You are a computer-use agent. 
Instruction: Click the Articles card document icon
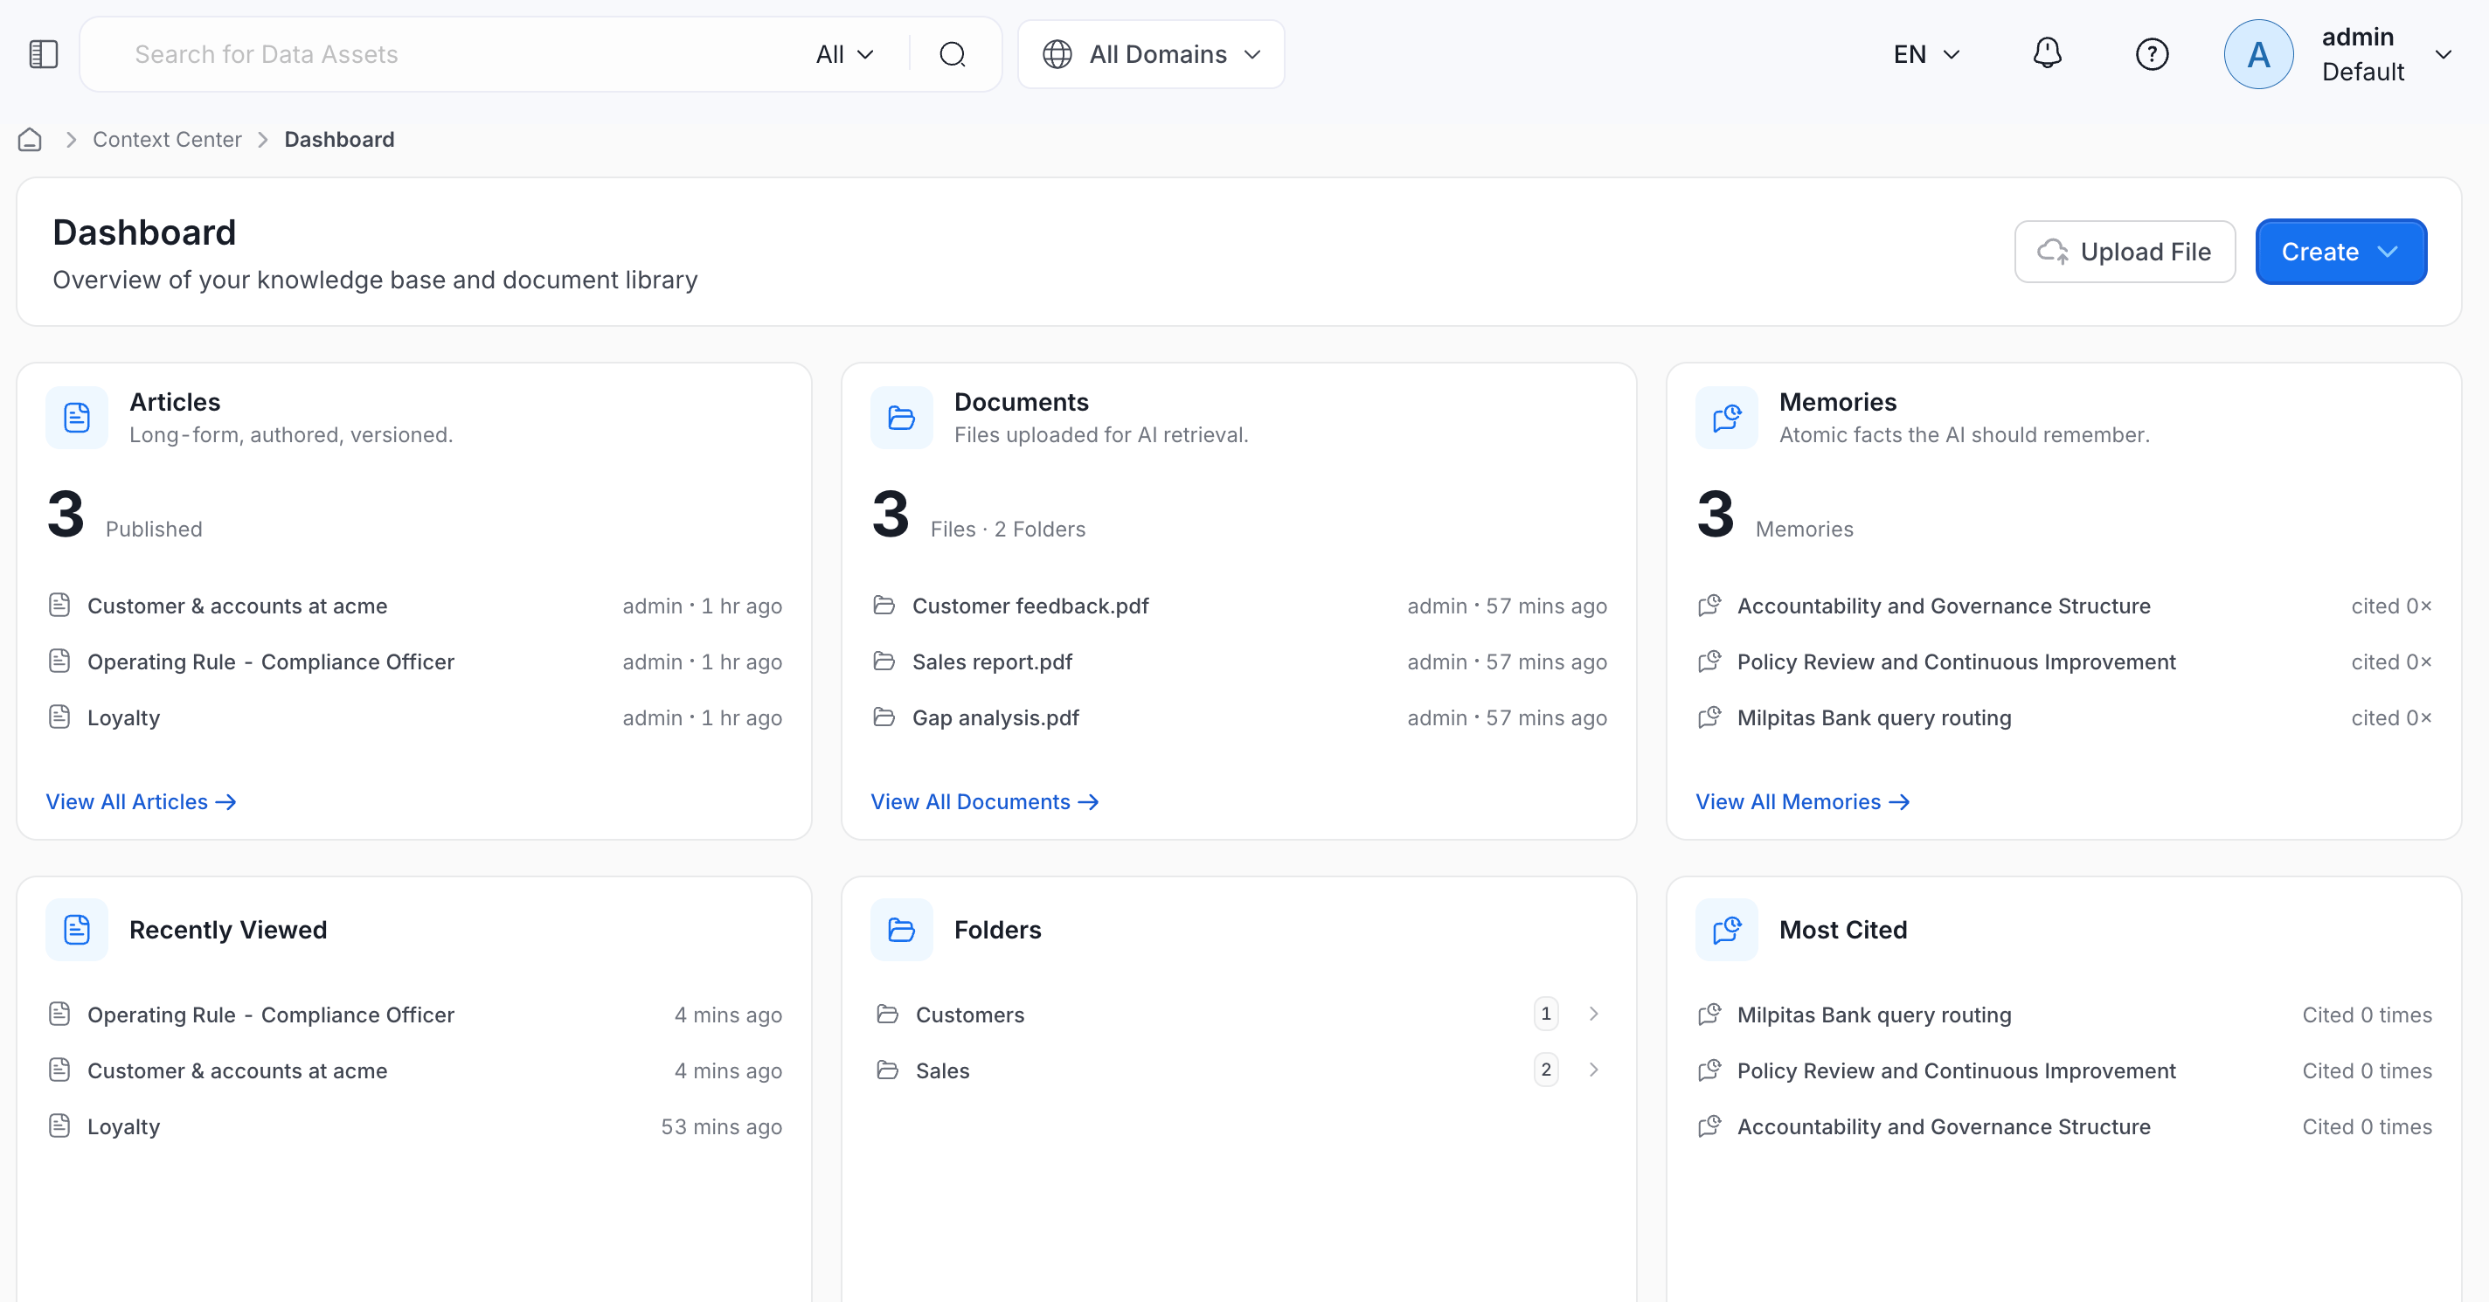click(x=77, y=419)
